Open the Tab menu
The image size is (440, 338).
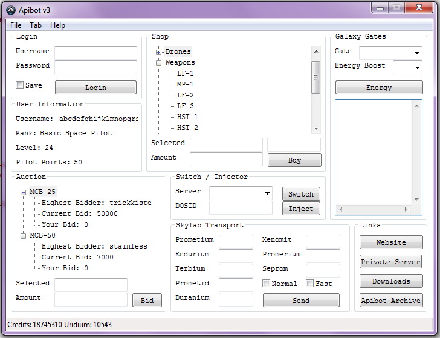tap(36, 25)
